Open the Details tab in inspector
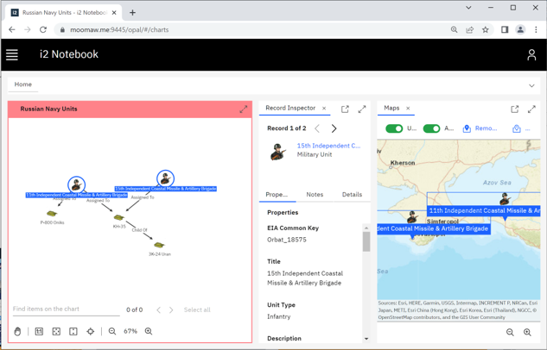The image size is (547, 350). point(352,195)
